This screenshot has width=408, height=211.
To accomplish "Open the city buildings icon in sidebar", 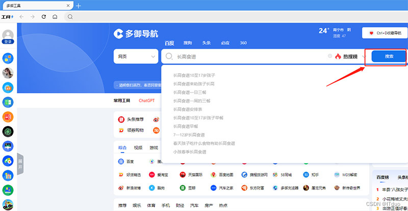I will pyautogui.click(x=8, y=175).
